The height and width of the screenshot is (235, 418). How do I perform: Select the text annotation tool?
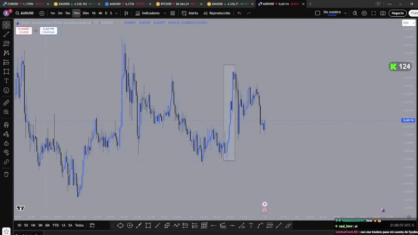point(6,81)
